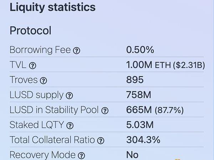
Task: Click the 665M Stability Pool value
Action: [139, 110]
